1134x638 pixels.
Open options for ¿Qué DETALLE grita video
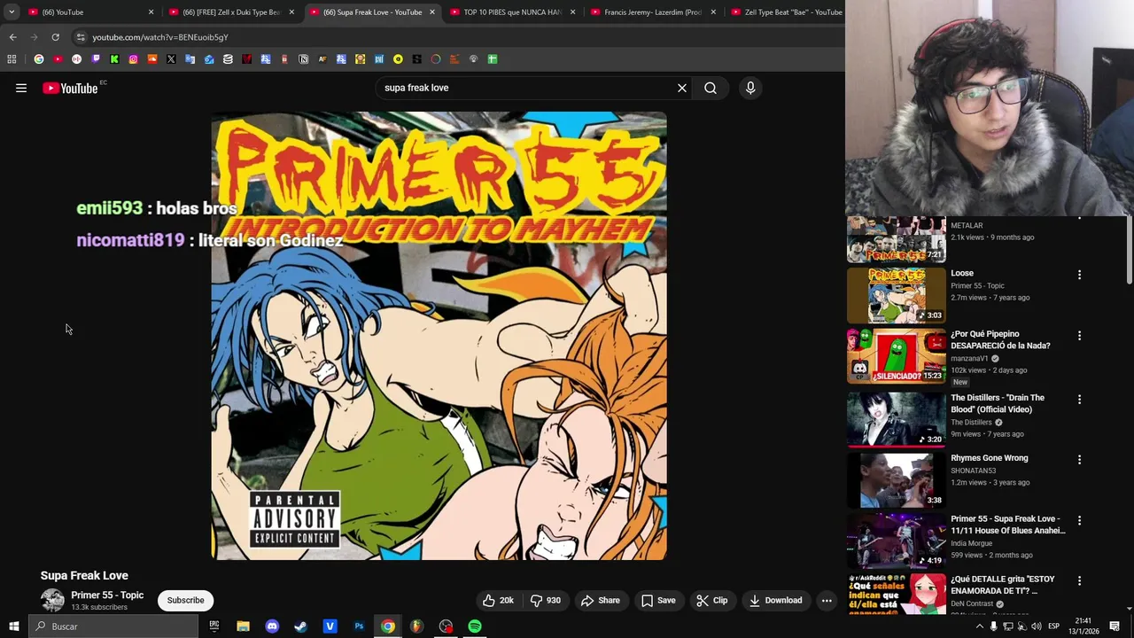(1079, 580)
